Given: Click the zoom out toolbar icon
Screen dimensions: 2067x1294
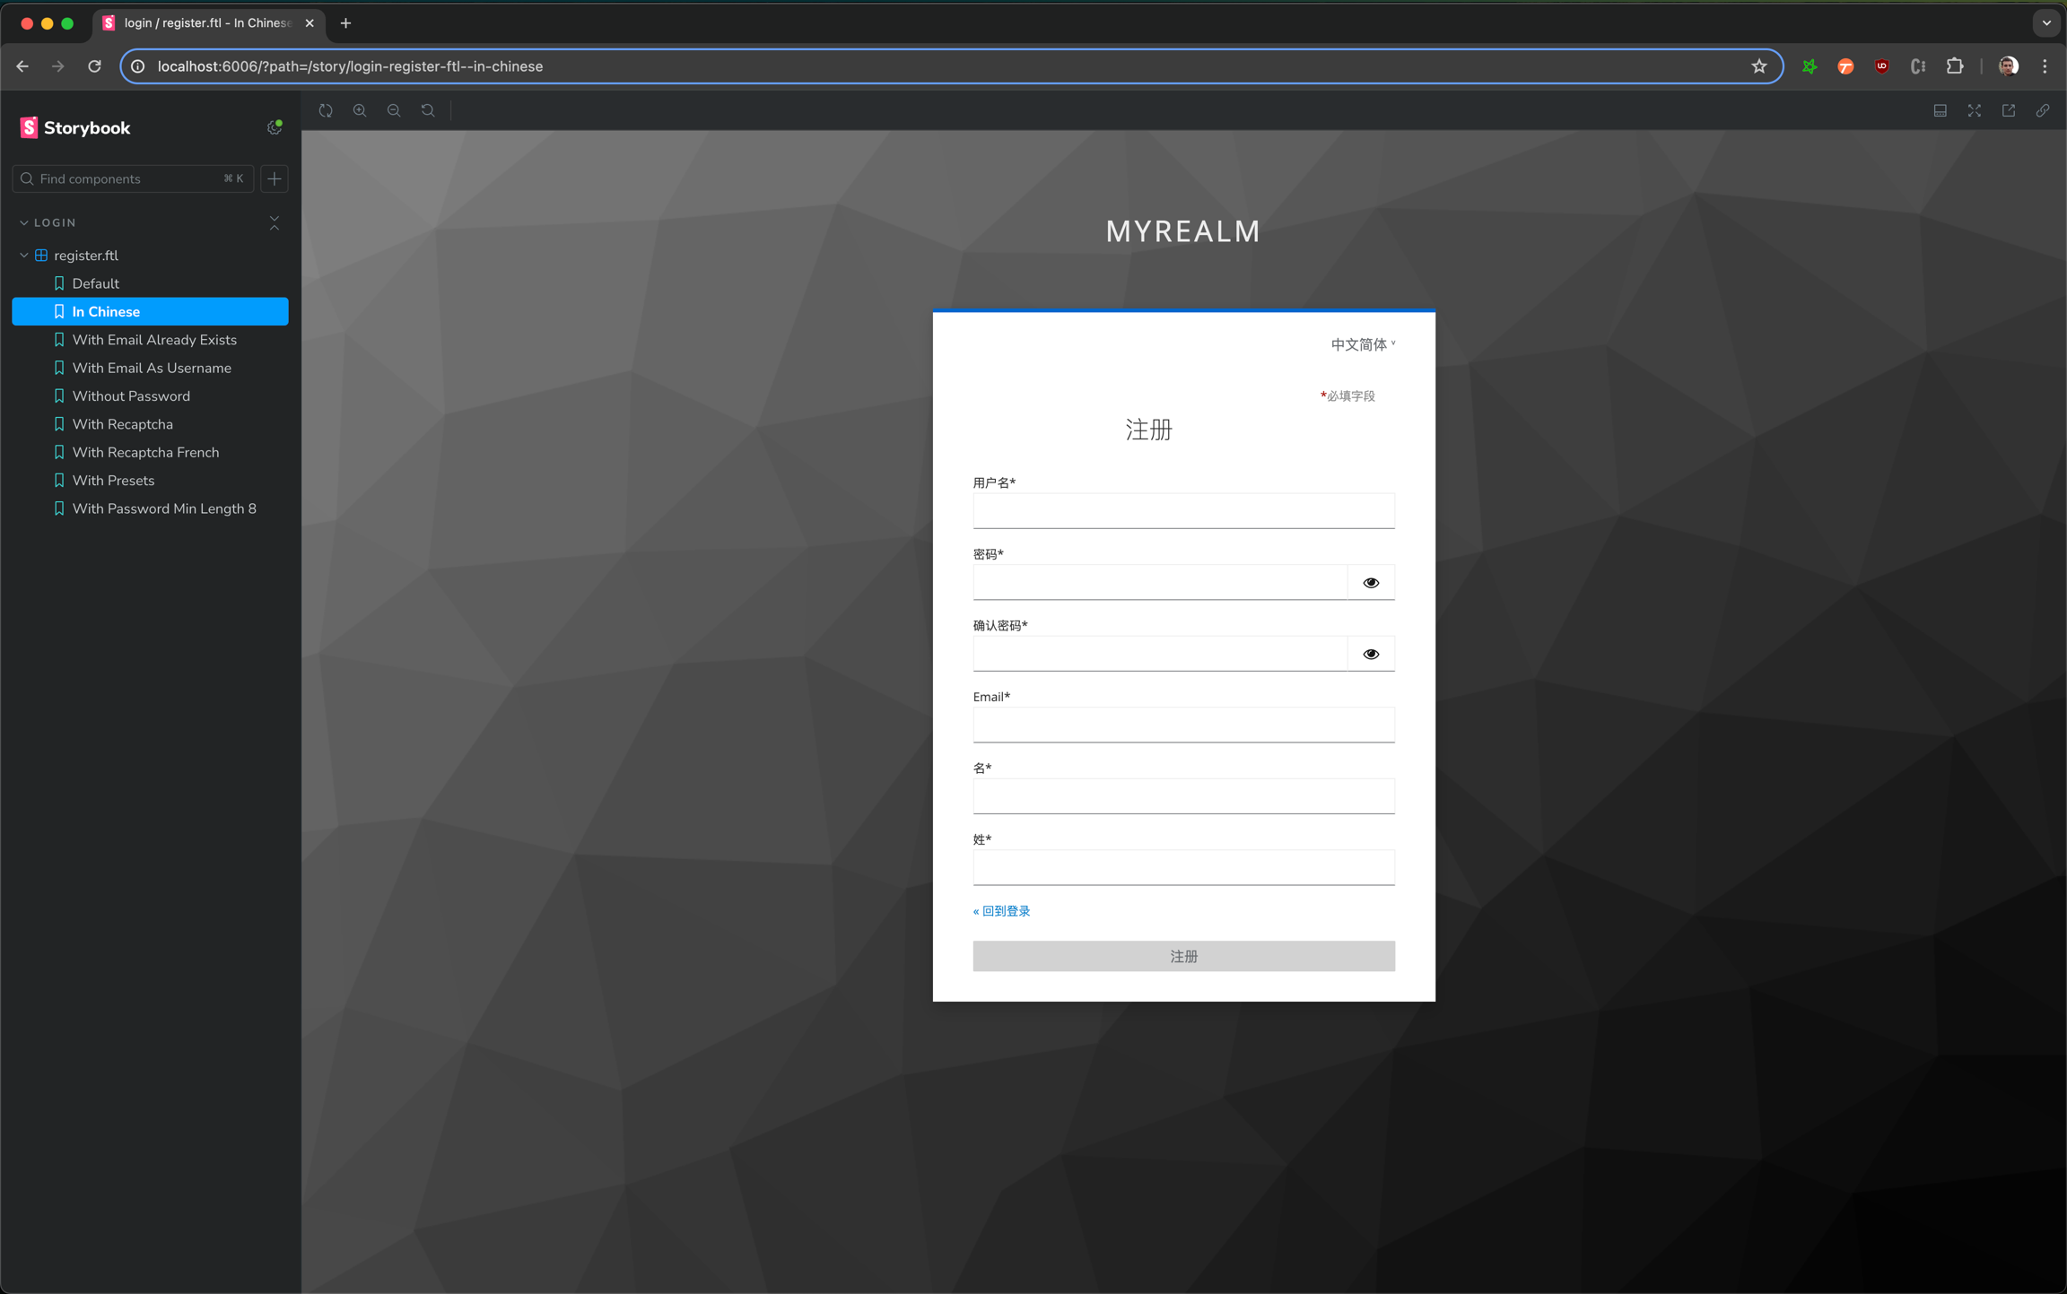Looking at the screenshot, I should click(394, 110).
